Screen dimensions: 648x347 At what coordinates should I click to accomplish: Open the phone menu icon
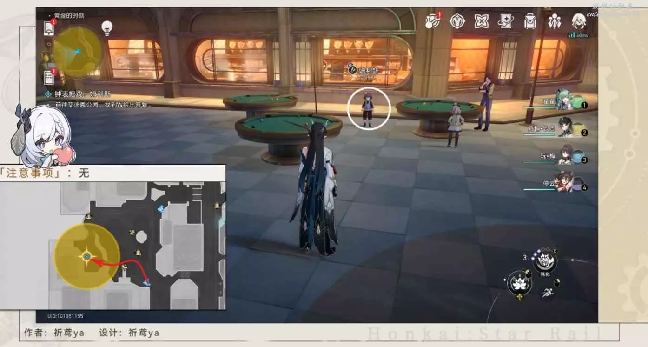tap(48, 29)
